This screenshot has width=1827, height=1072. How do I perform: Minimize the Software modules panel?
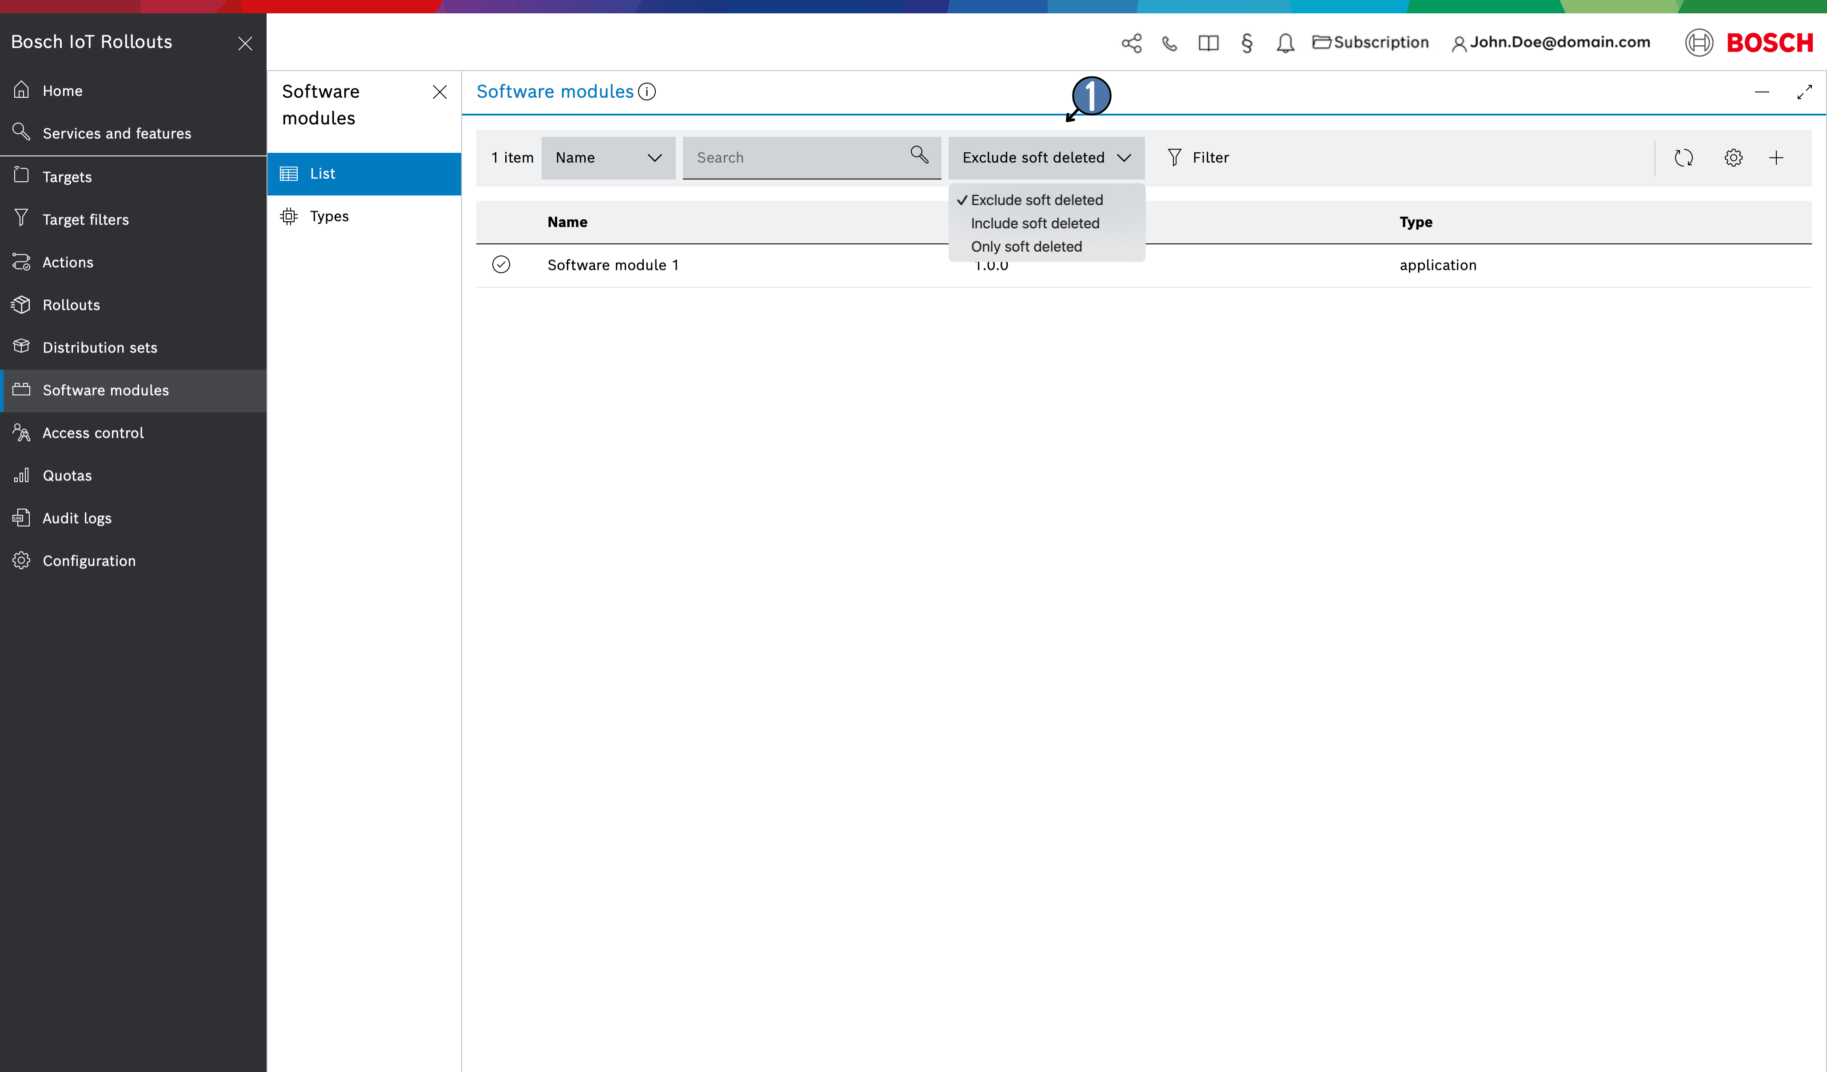coord(1762,92)
